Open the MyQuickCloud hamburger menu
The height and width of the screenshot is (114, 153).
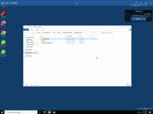(2, 3)
